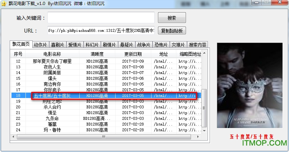Select the movie row 九条命
The image size is (289, 152).
(106, 118)
